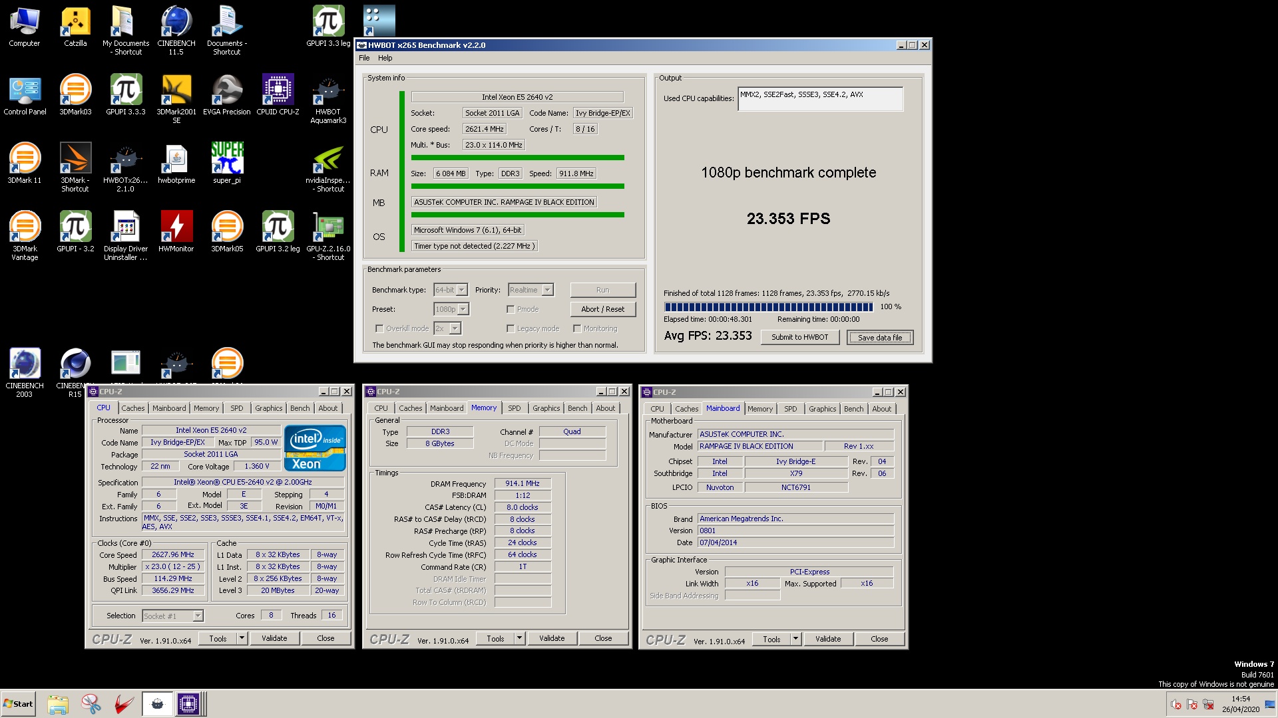Open CINEBENCH 11.5 desktop shortcut
Screen dimensions: 1278x718
176,30
